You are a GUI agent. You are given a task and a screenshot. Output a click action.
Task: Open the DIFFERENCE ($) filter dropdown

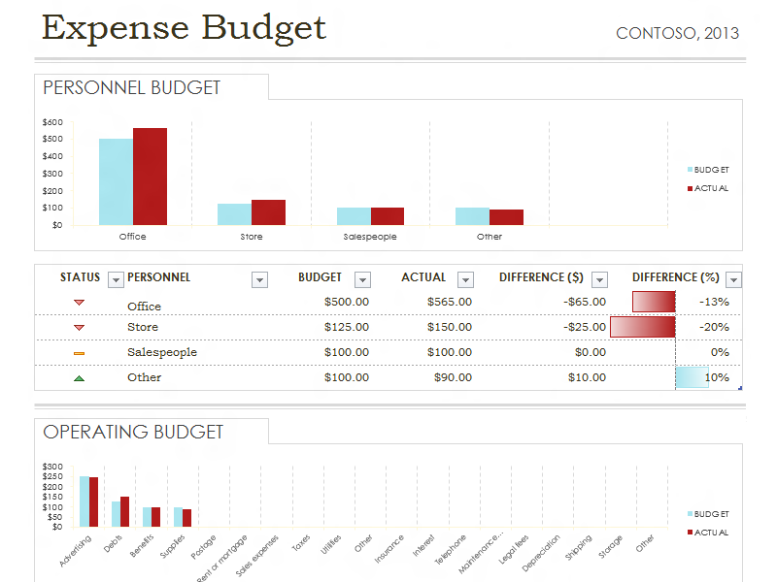(x=599, y=280)
